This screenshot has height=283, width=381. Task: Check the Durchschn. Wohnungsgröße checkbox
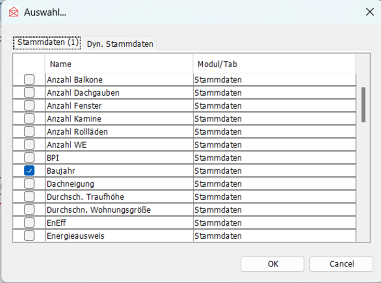30,210
